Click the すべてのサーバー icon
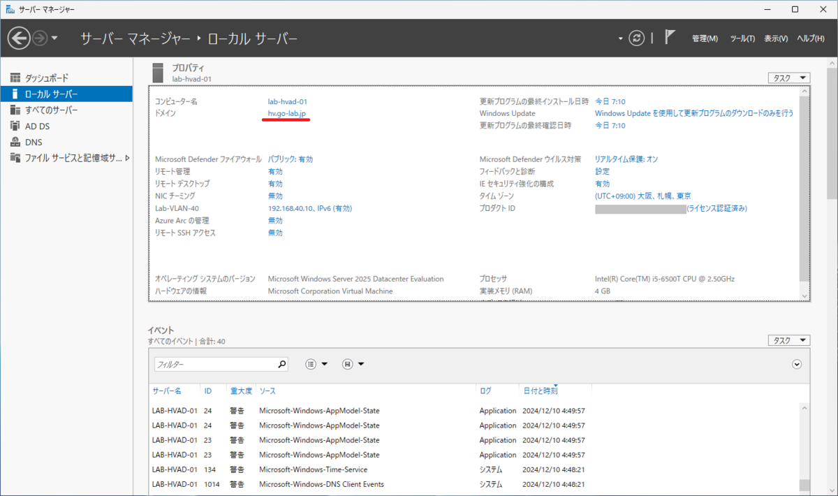Screen dimensions: 838x496 coord(15,110)
